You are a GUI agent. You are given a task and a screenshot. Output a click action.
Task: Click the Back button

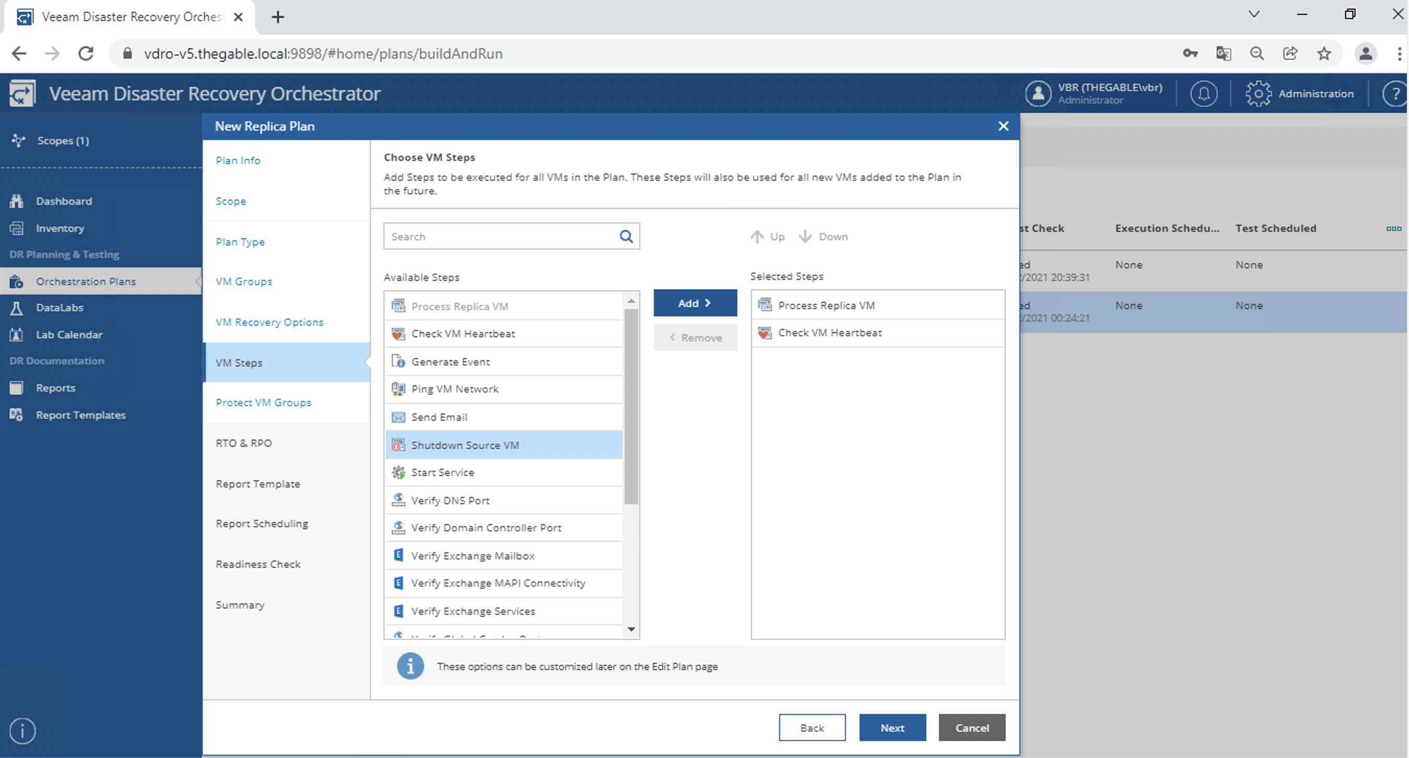click(x=812, y=728)
